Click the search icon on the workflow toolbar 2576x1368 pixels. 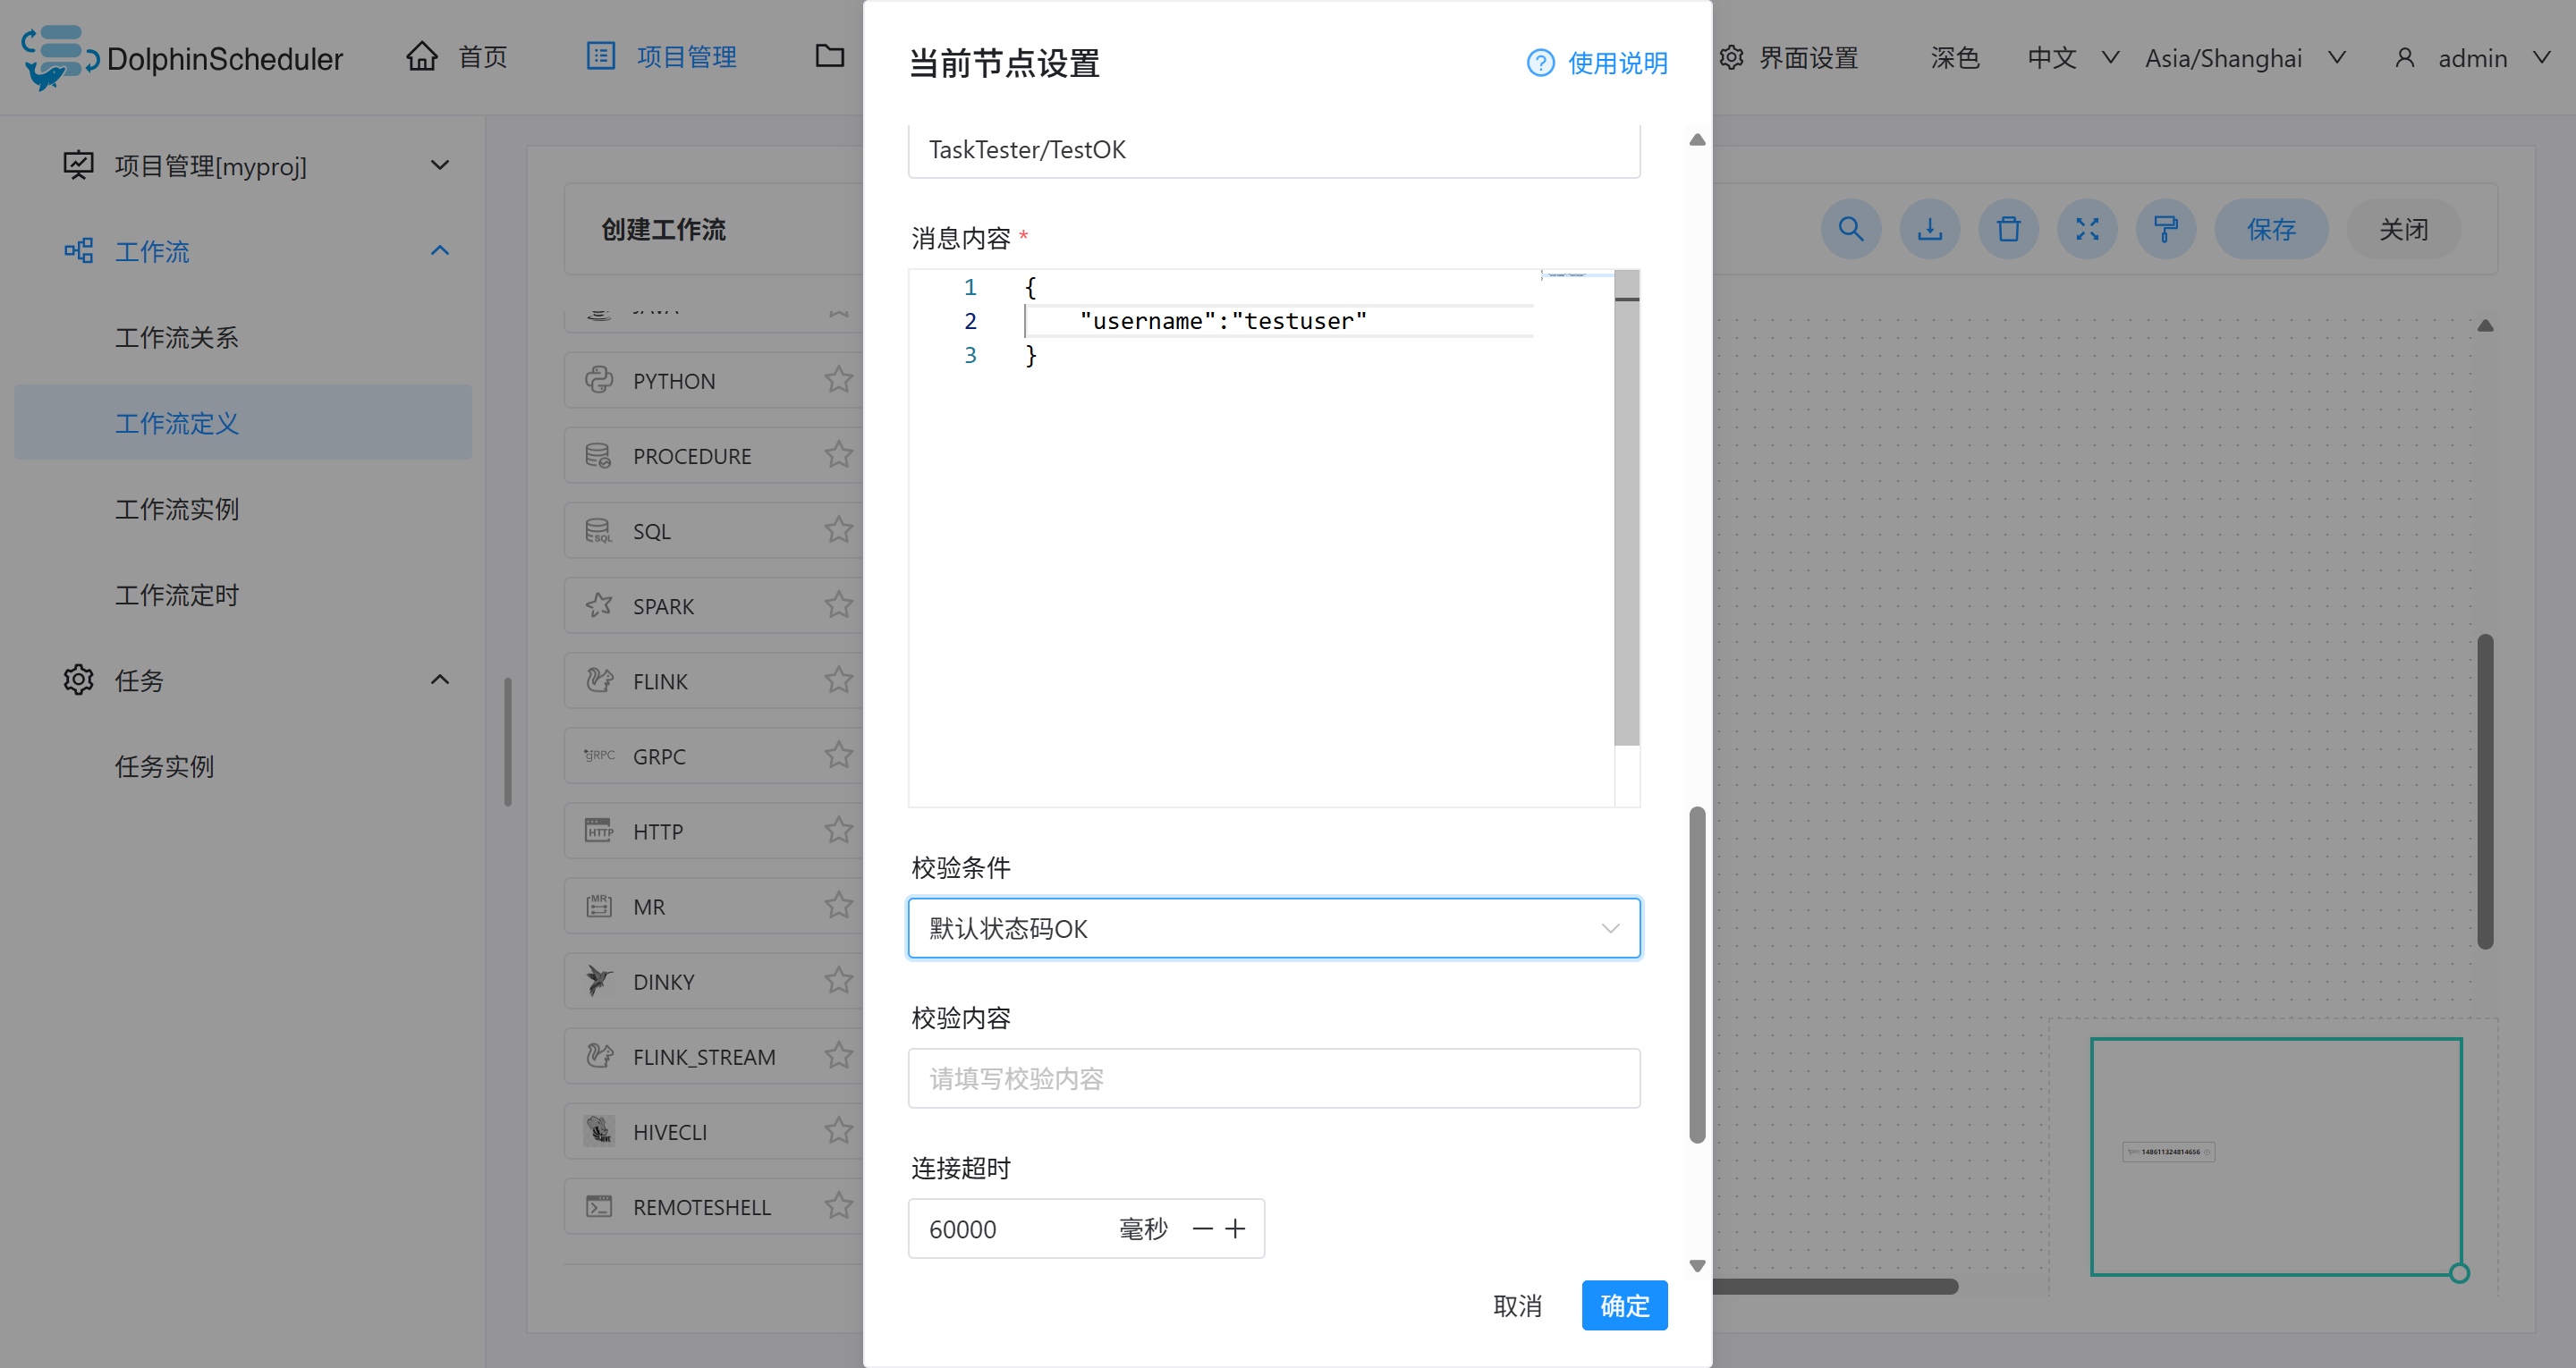point(1851,229)
